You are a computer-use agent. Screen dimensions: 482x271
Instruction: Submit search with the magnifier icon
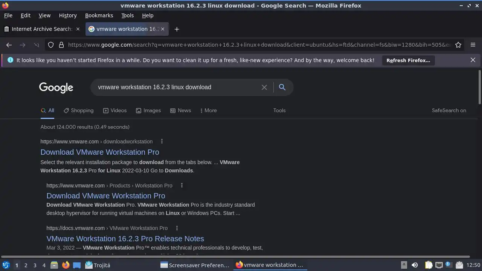[282, 87]
